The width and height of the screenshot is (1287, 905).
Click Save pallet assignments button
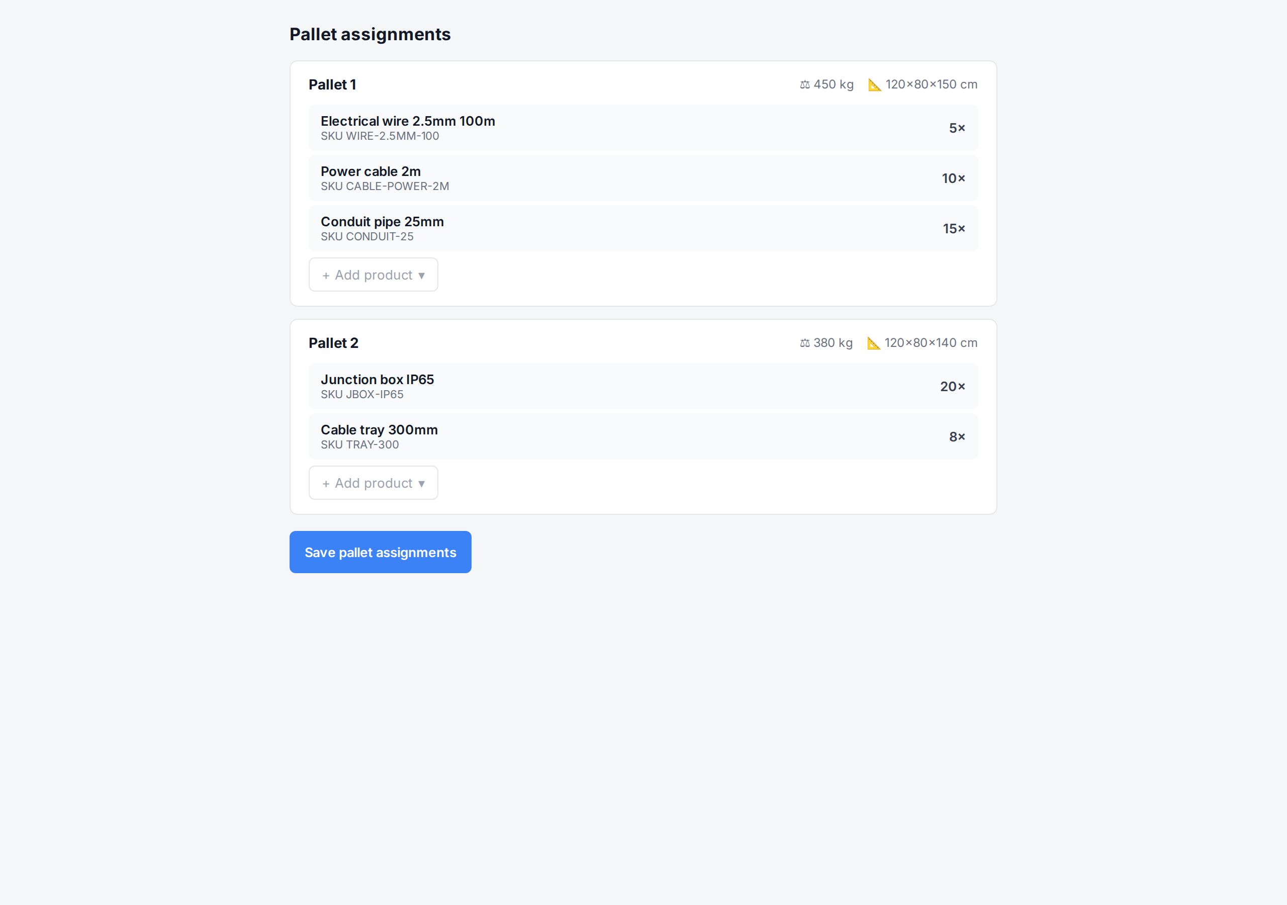(x=380, y=553)
